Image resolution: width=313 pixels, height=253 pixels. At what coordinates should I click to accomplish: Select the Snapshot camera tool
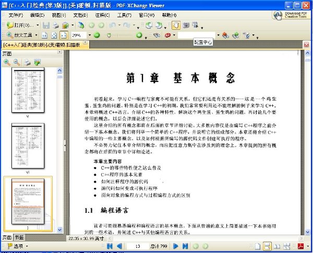pos(186,25)
